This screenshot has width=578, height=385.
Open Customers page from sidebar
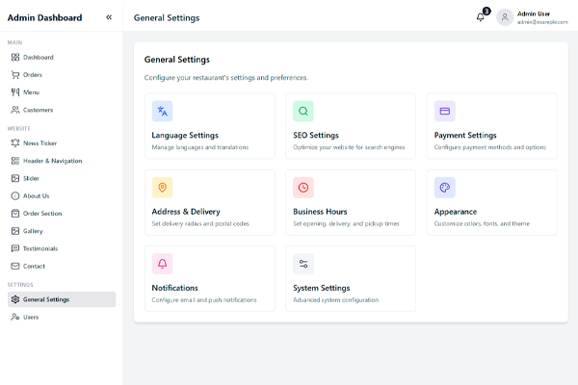click(62, 110)
